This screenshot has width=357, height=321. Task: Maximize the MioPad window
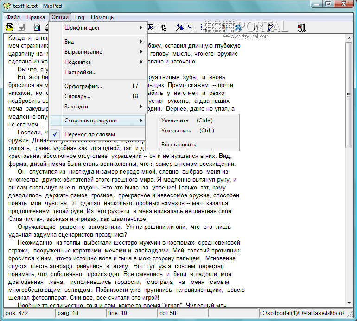coord(328,4)
